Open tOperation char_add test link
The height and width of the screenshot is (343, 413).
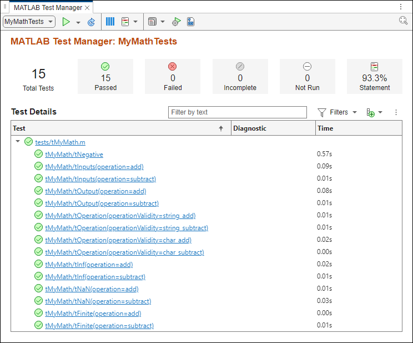[x=118, y=240]
